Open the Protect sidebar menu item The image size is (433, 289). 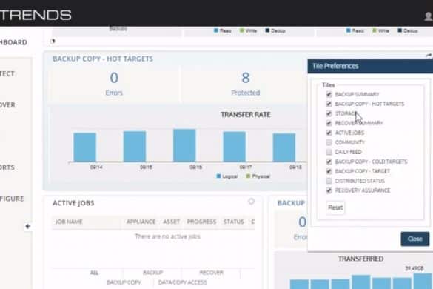(x=7, y=73)
